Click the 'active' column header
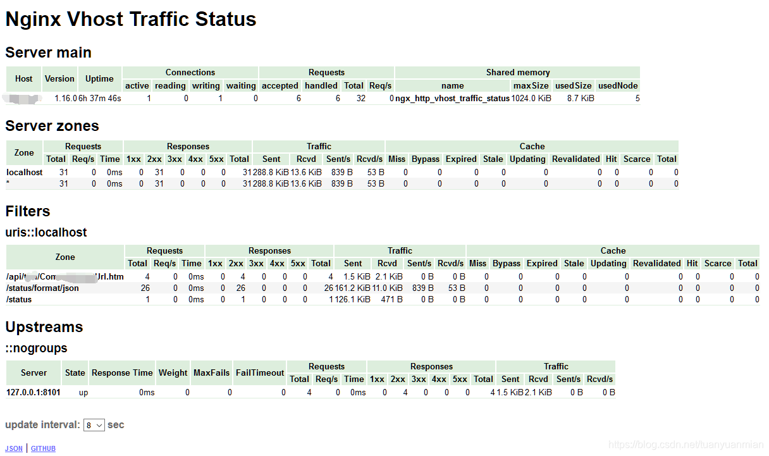Screen dimensions: 769x456 (137, 85)
